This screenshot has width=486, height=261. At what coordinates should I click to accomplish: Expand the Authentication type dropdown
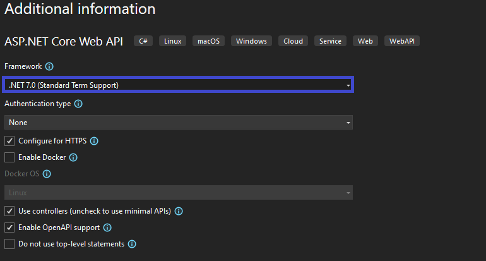179,122
